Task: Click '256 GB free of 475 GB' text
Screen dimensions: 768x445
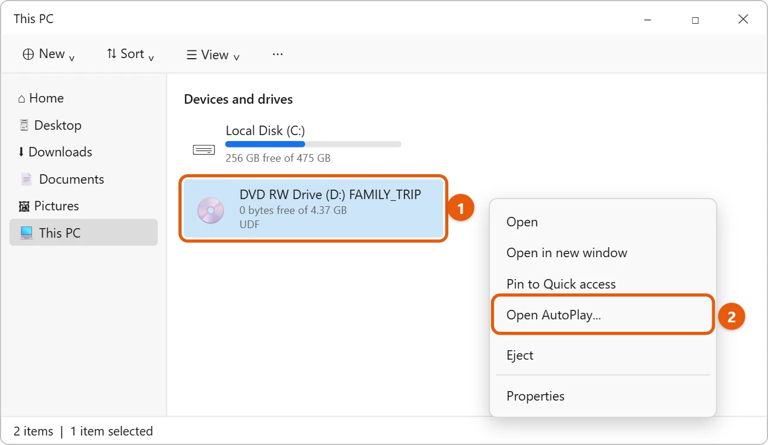Action: point(278,158)
